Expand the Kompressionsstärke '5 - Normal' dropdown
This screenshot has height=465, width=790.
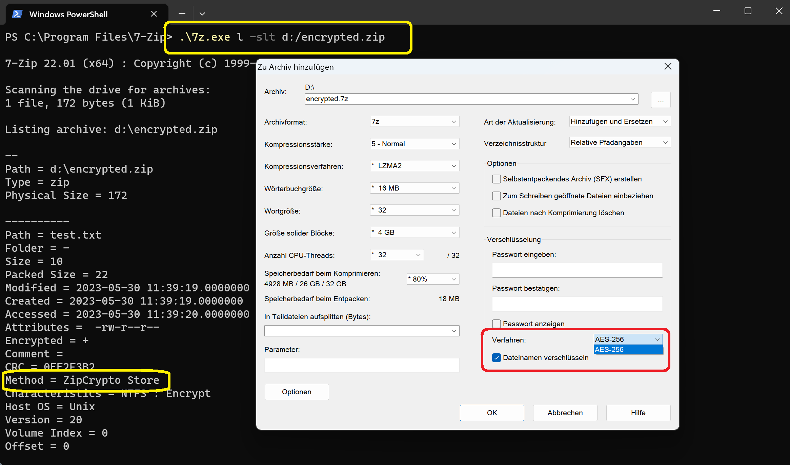[414, 144]
